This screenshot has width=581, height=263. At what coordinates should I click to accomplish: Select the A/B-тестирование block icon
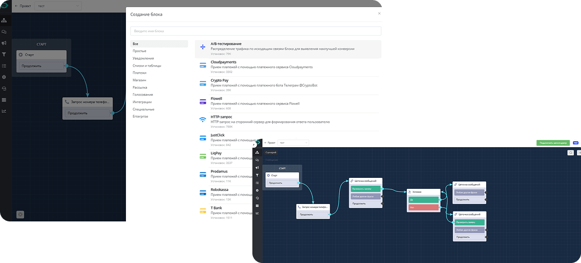(x=203, y=47)
